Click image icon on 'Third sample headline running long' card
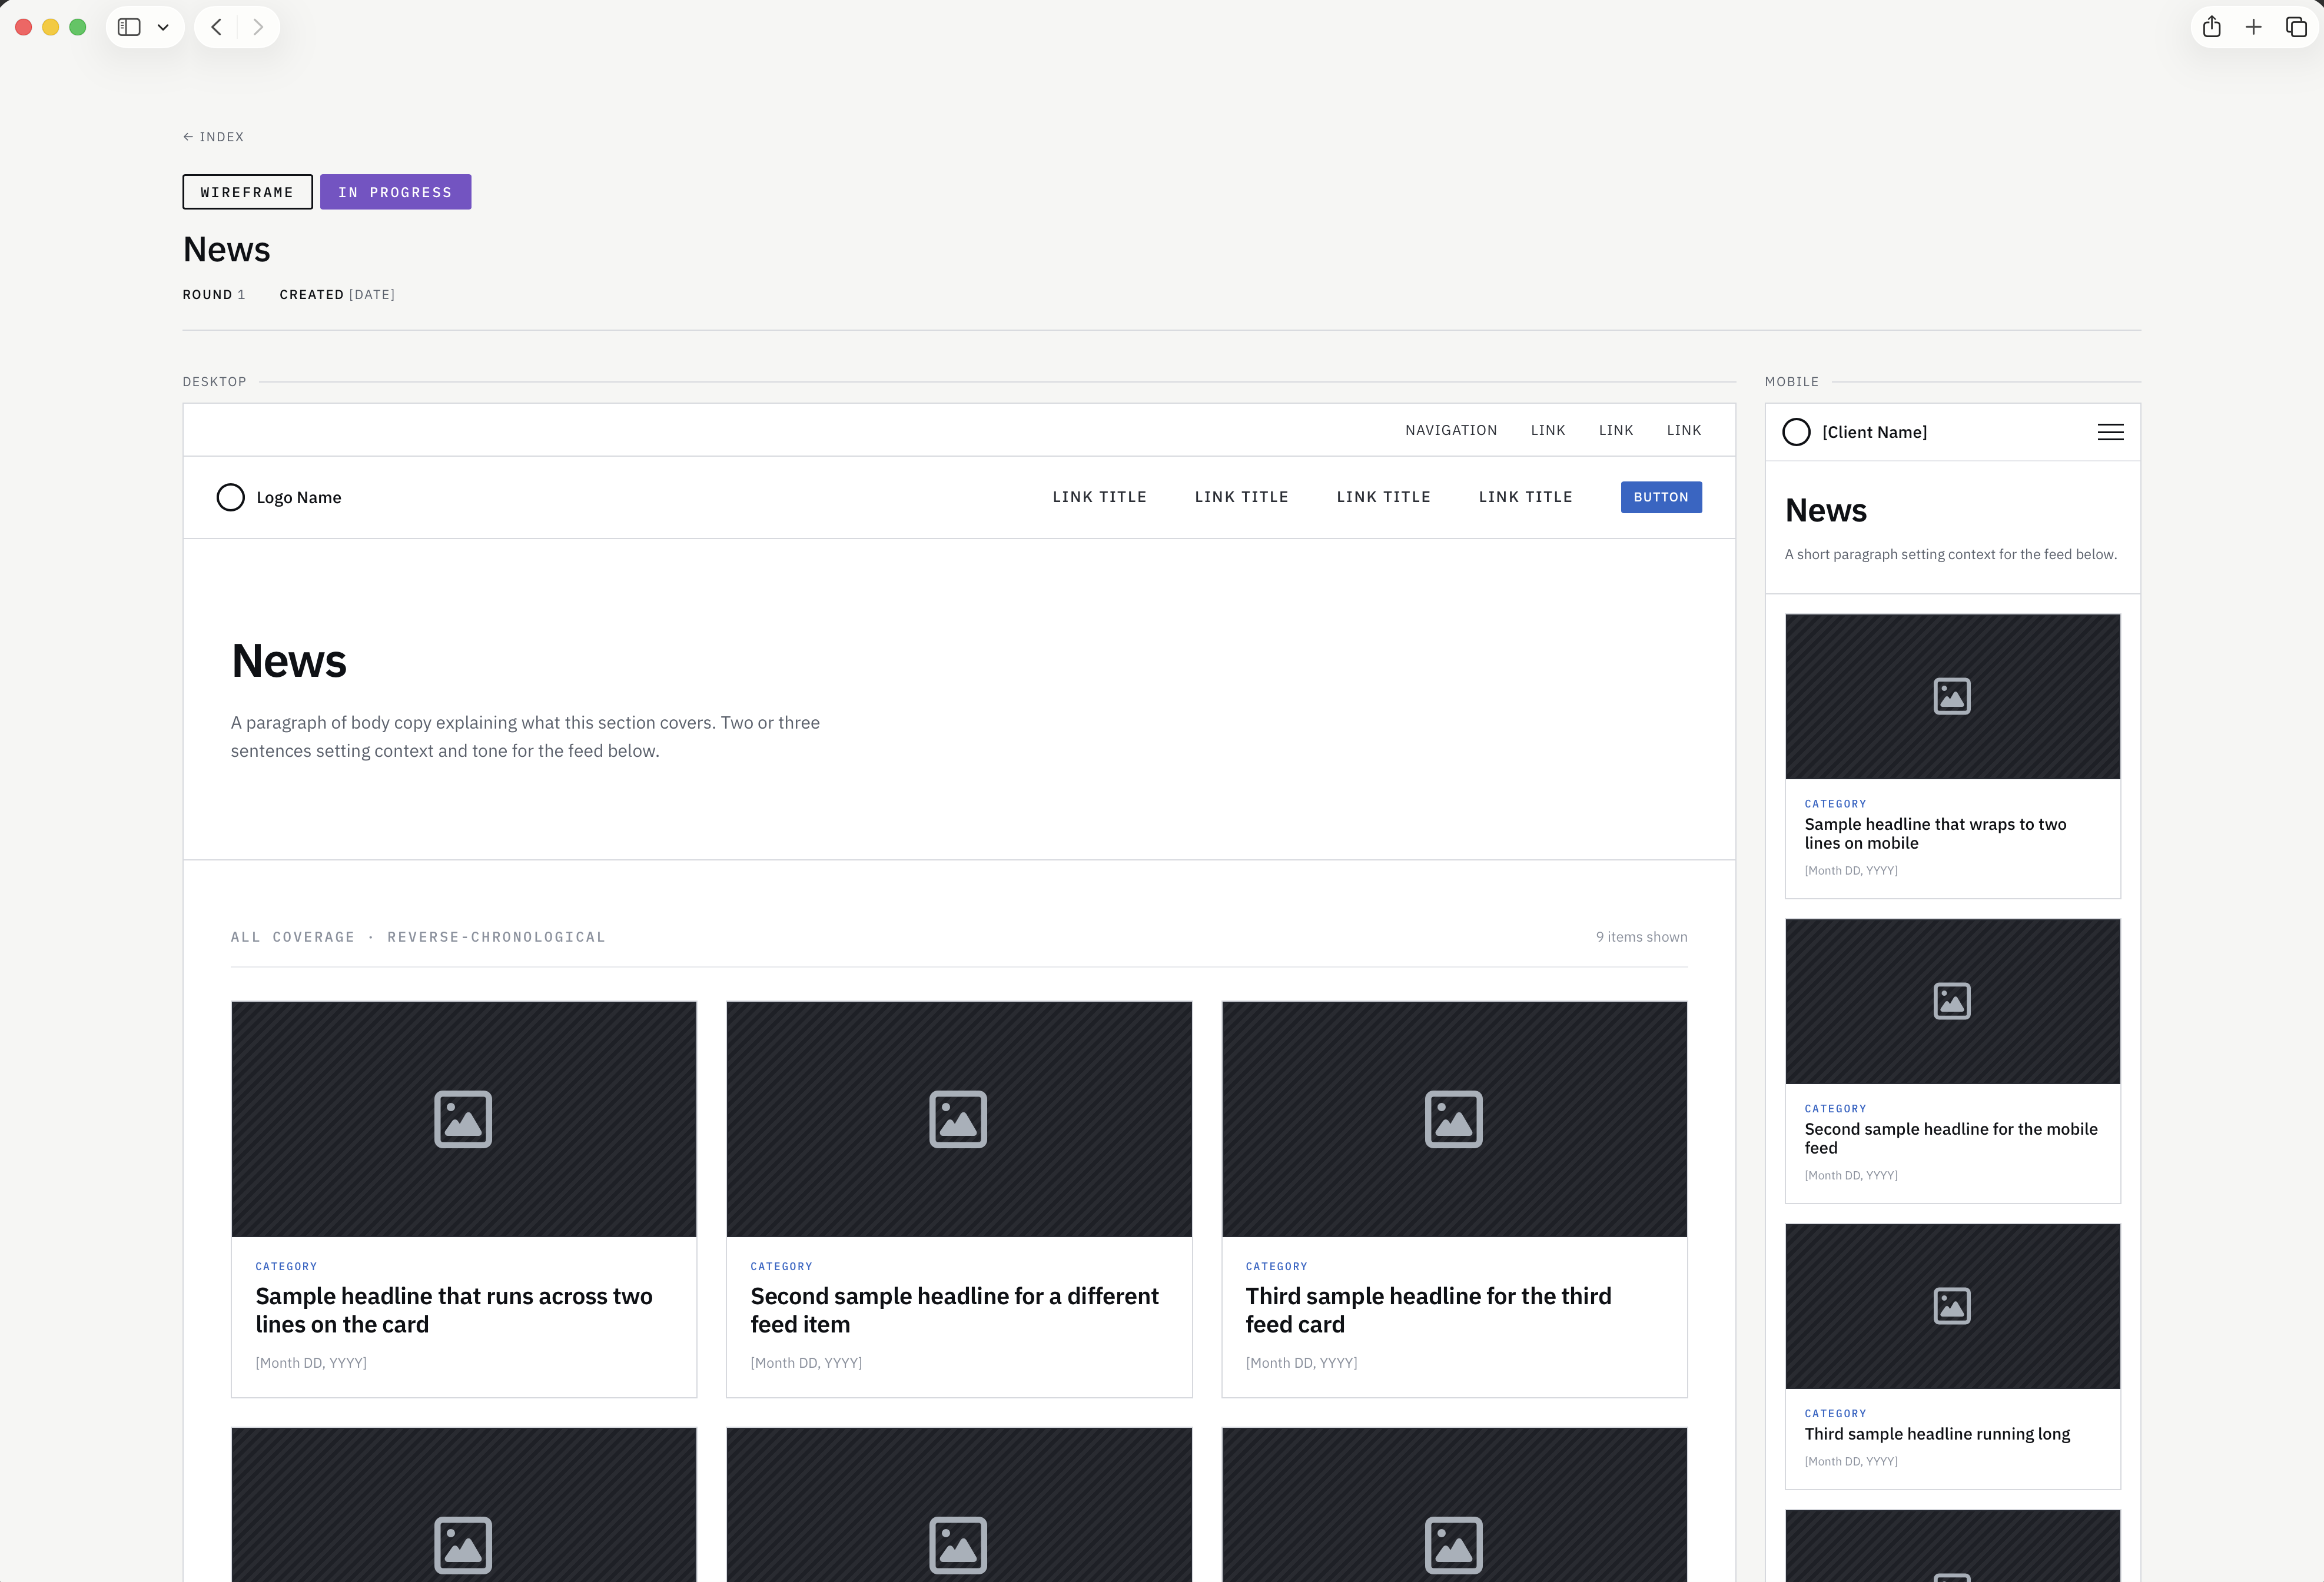This screenshot has width=2324, height=1582. [x=1952, y=1306]
